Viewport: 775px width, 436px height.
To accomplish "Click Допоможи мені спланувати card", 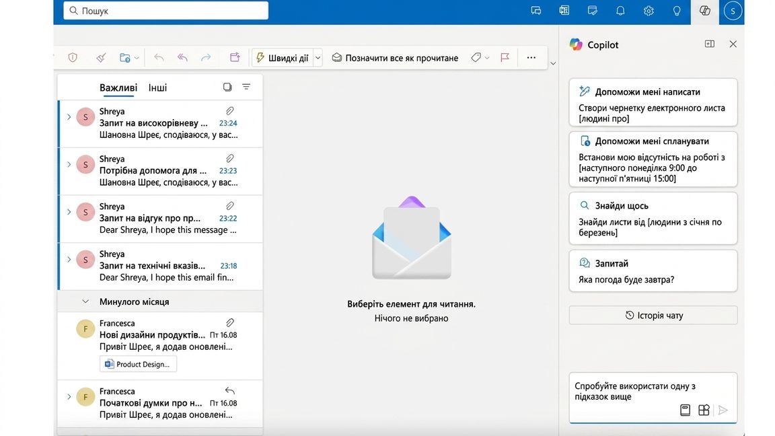I will 653,159.
